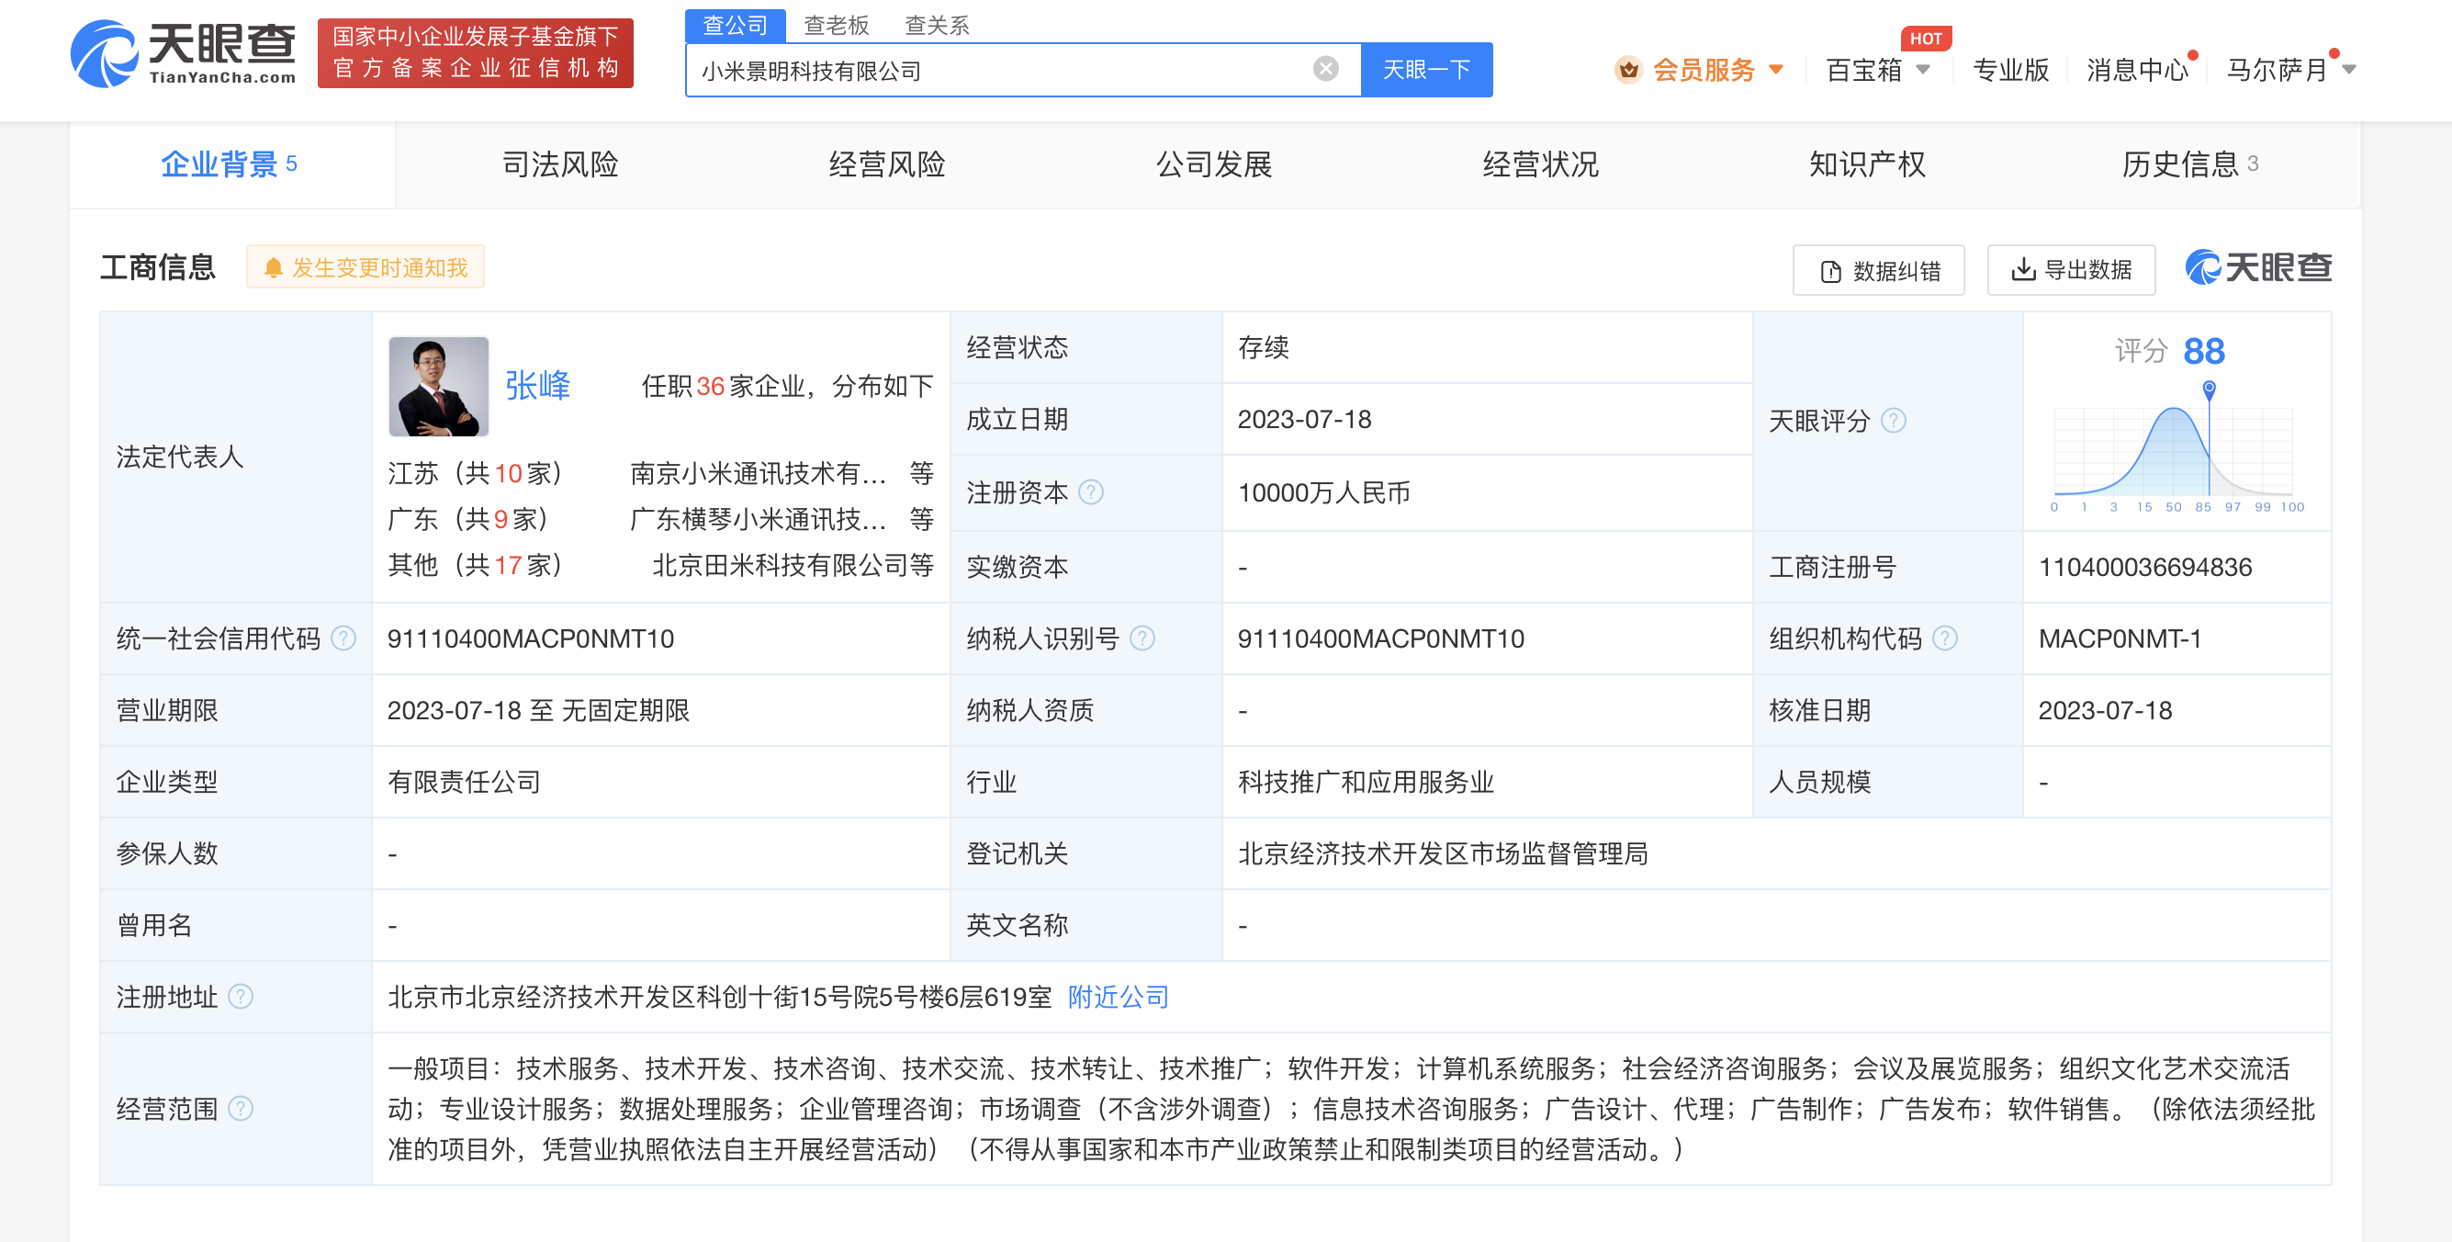Switch to the 查老板 search tab
The height and width of the screenshot is (1242, 2452).
click(x=835, y=25)
